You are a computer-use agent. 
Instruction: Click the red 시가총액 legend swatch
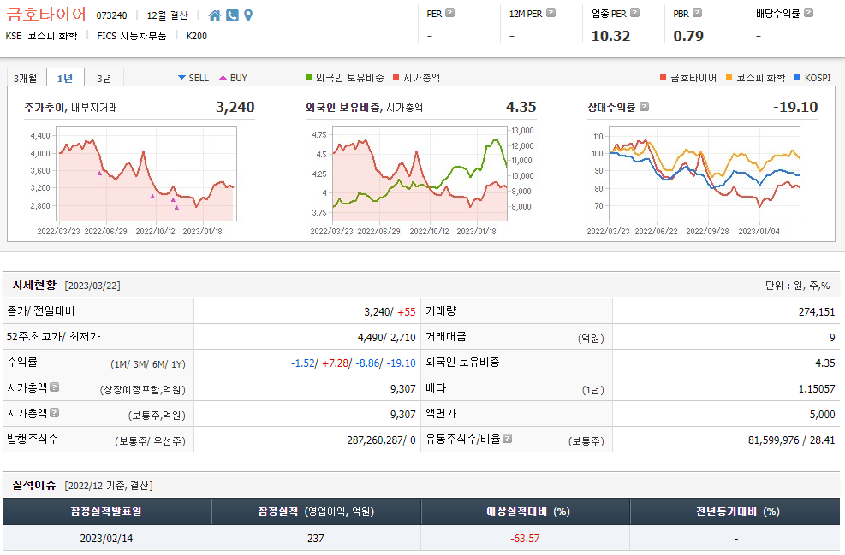396,77
